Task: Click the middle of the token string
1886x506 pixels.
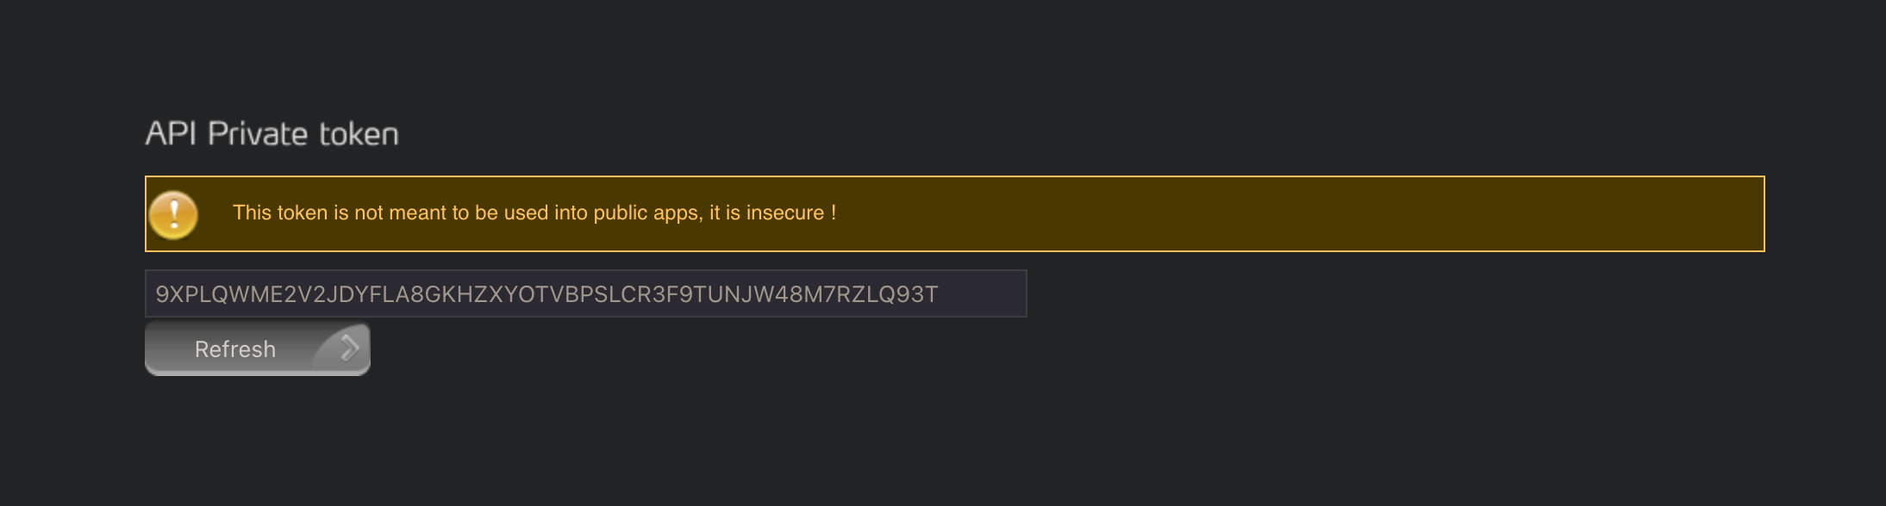Action: point(546,294)
